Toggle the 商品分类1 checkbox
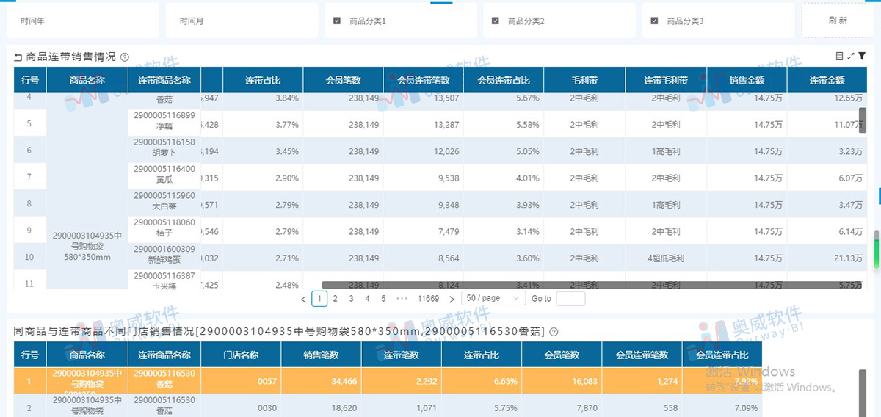 [337, 21]
